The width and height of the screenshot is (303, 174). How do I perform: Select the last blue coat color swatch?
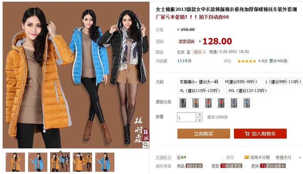click(247, 103)
